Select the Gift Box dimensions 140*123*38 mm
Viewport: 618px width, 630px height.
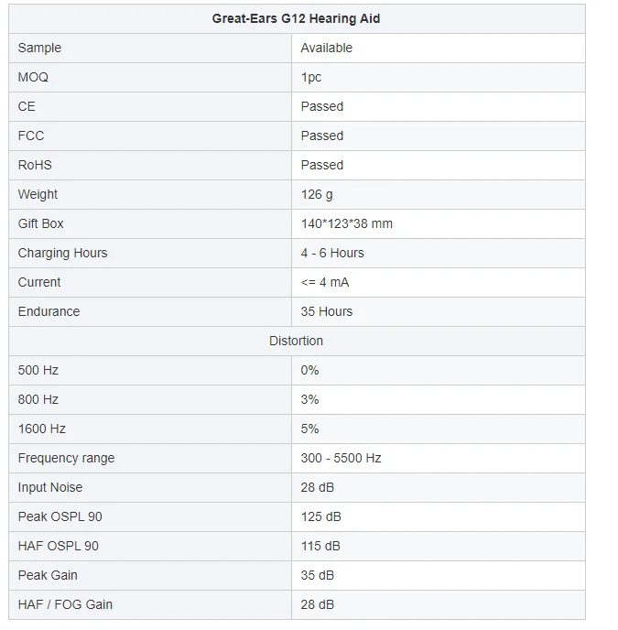tap(346, 223)
